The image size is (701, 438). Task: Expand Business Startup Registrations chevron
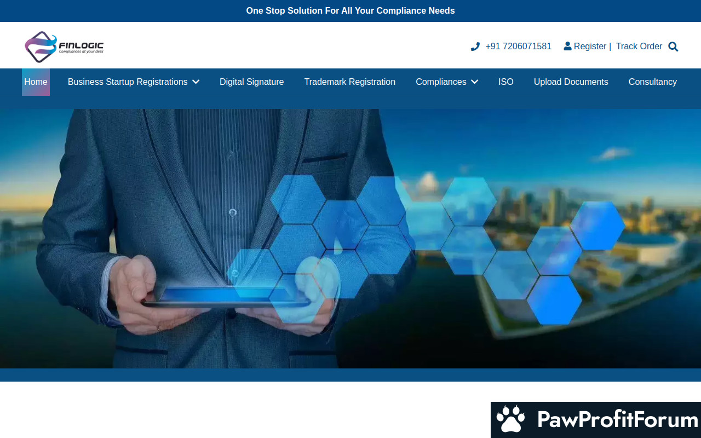coord(196,82)
